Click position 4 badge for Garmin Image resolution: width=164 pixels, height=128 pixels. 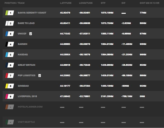click(10, 44)
